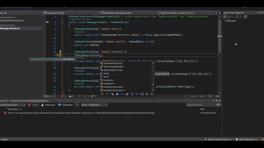Click the Unity Project Explorer refresh icon

click(x=238, y=17)
